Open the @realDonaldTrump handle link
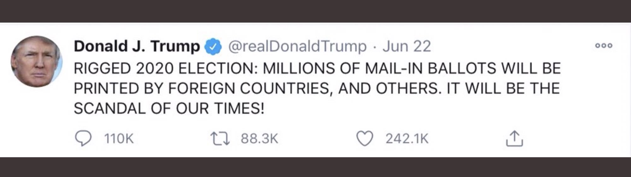 pos(297,46)
